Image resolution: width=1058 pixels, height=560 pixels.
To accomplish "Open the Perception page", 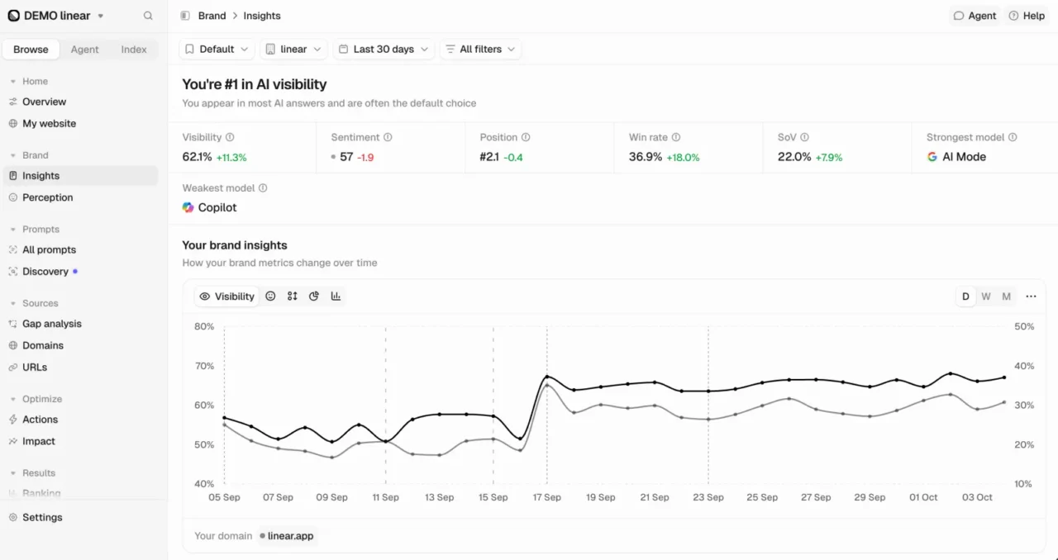I will point(48,197).
